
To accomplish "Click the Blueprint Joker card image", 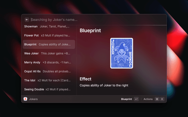I will point(122,53).
